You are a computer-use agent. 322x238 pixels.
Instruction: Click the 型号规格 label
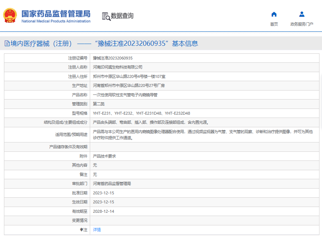pos(79,113)
